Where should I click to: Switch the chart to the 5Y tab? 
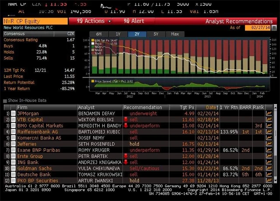[x=156, y=34]
